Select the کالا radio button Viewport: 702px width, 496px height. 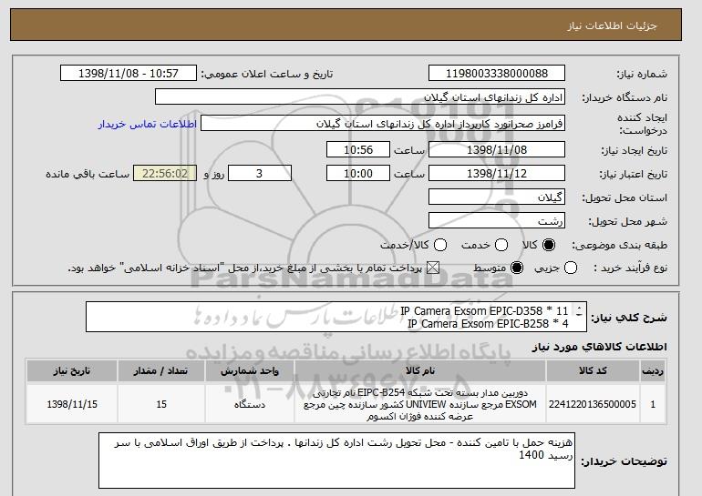pyautogui.click(x=549, y=245)
